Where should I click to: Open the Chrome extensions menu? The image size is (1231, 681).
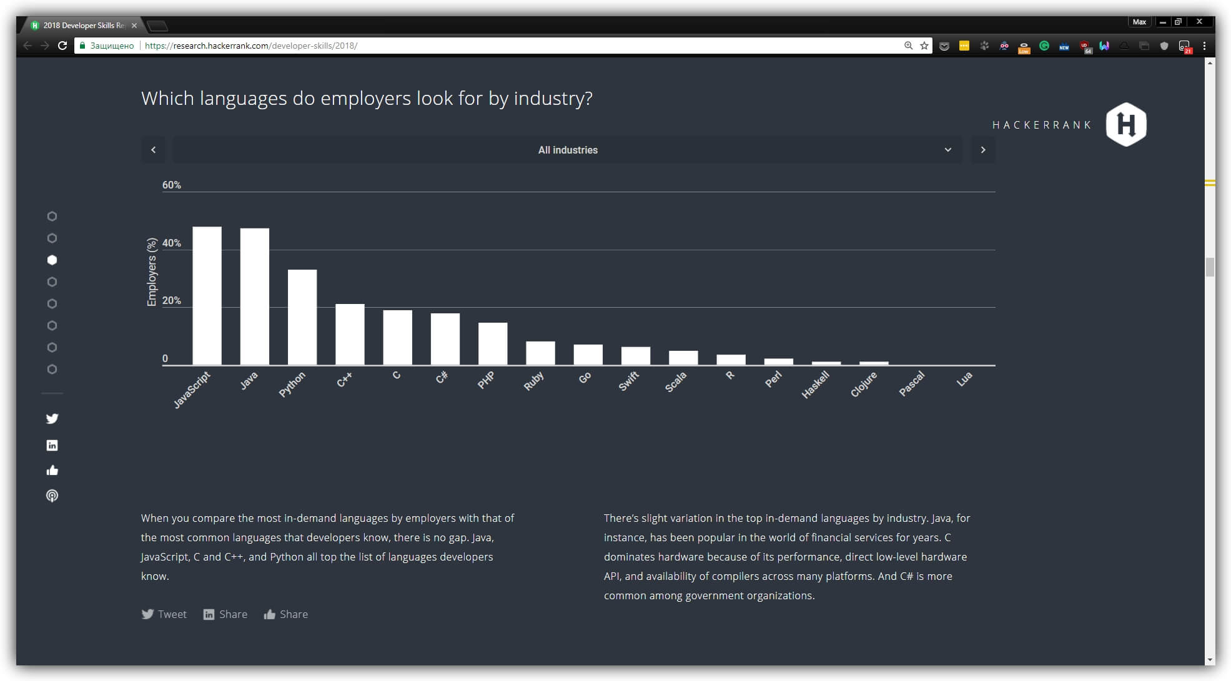point(1207,46)
